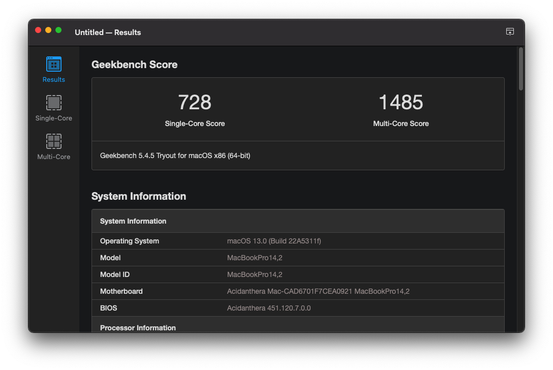553x370 pixels.
Task: Select the 1485 multi-core score value
Action: [x=401, y=102]
